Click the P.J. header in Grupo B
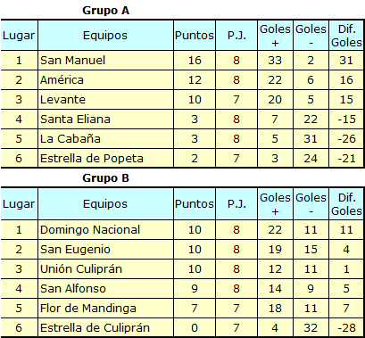The image size is (365, 338). (x=236, y=204)
